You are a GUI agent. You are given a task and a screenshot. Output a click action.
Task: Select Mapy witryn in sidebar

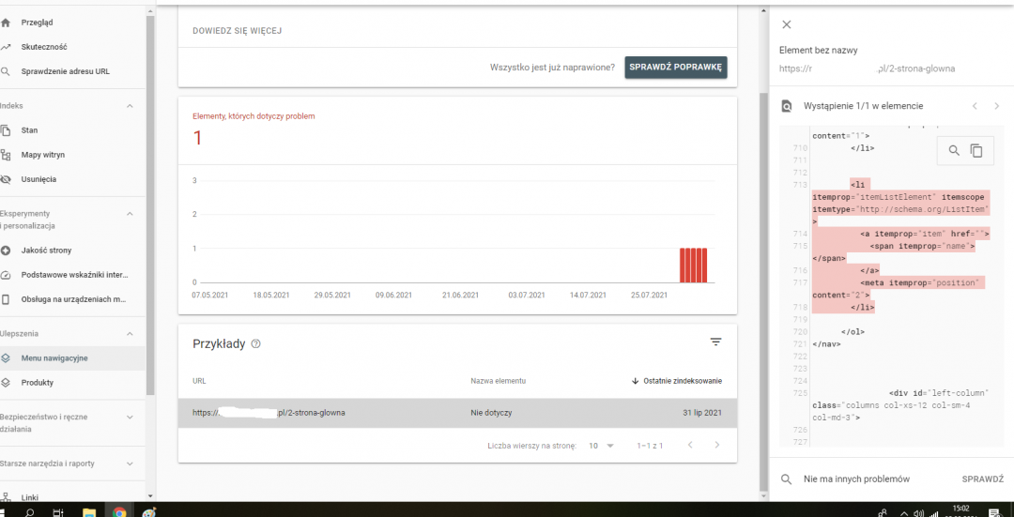pyautogui.click(x=43, y=155)
